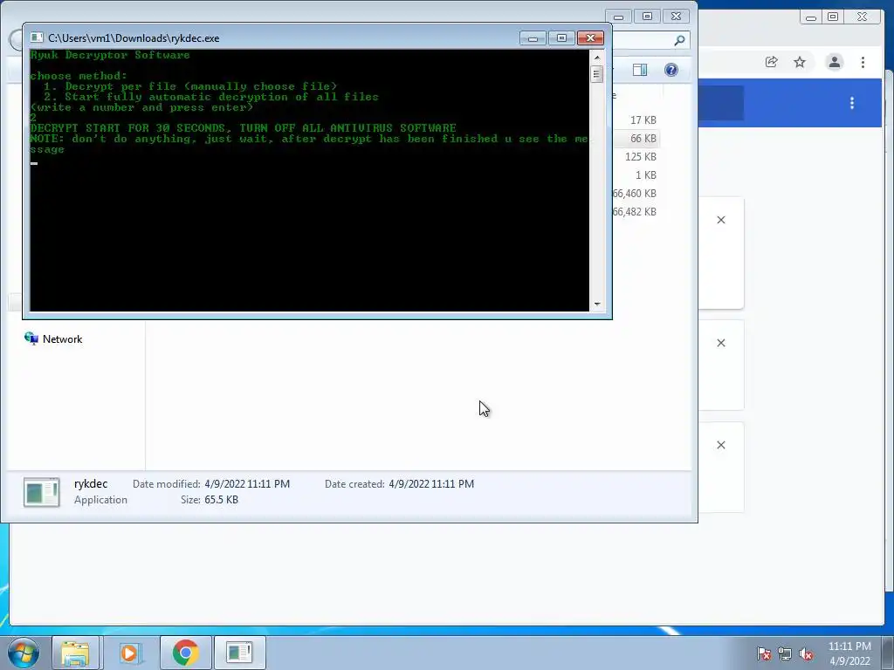Restore the Chrome window
The image size is (894, 670).
tap(833, 17)
